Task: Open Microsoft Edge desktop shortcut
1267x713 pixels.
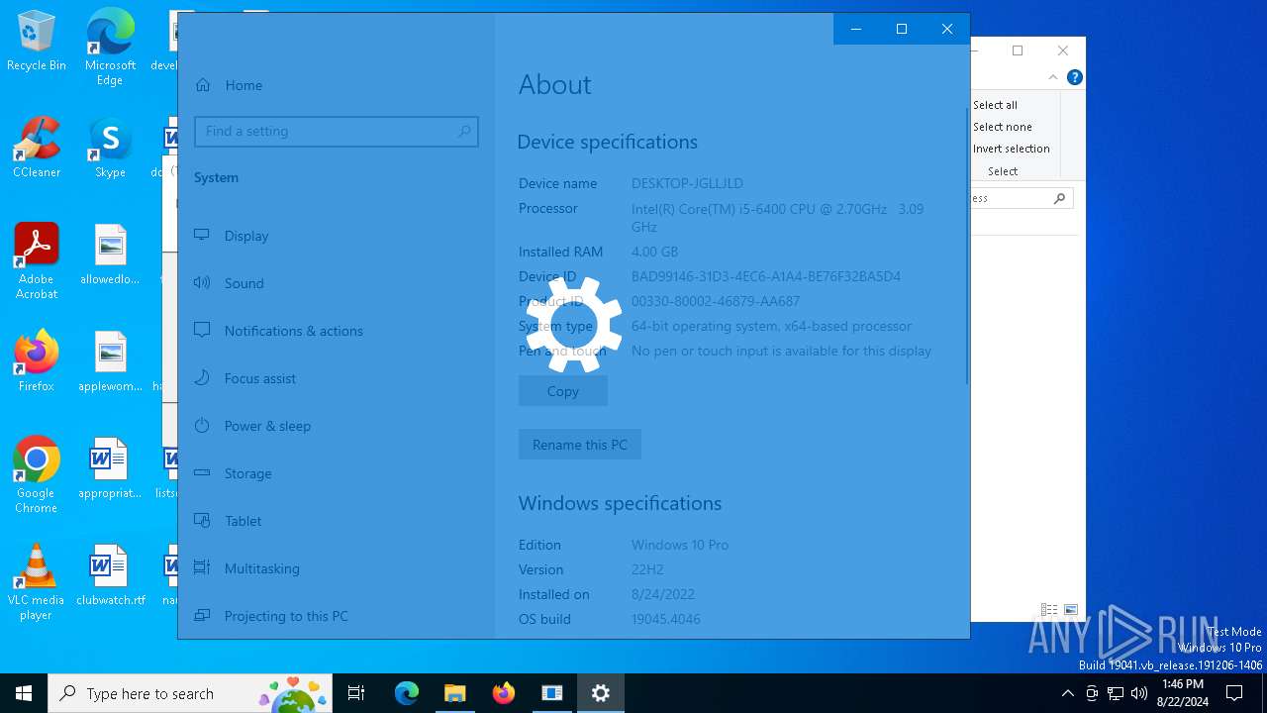Action: point(110,48)
